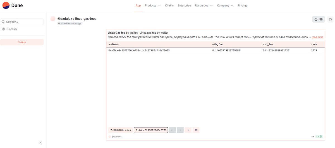
Task: Click the 7.043.896 rows count
Action: [121, 130]
